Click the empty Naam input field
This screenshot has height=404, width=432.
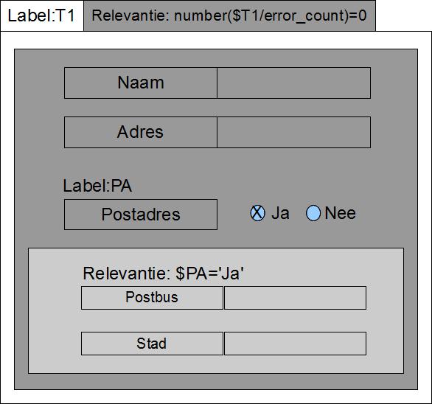293,83
